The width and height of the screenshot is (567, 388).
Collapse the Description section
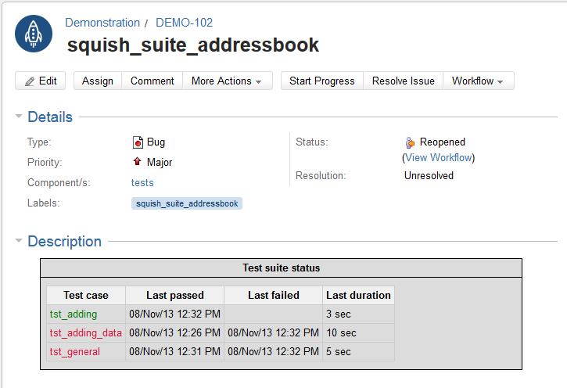[x=18, y=242]
